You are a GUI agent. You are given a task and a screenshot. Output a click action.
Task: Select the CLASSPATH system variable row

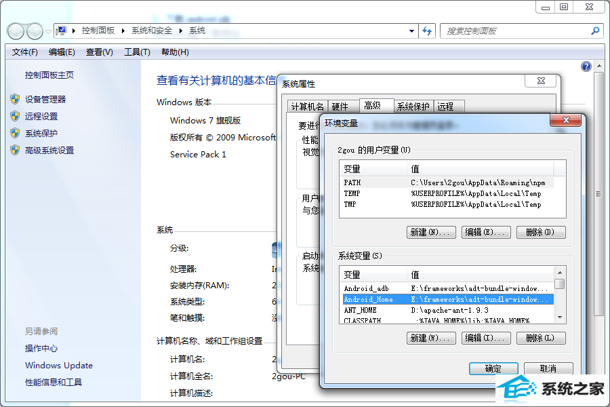tap(448, 320)
